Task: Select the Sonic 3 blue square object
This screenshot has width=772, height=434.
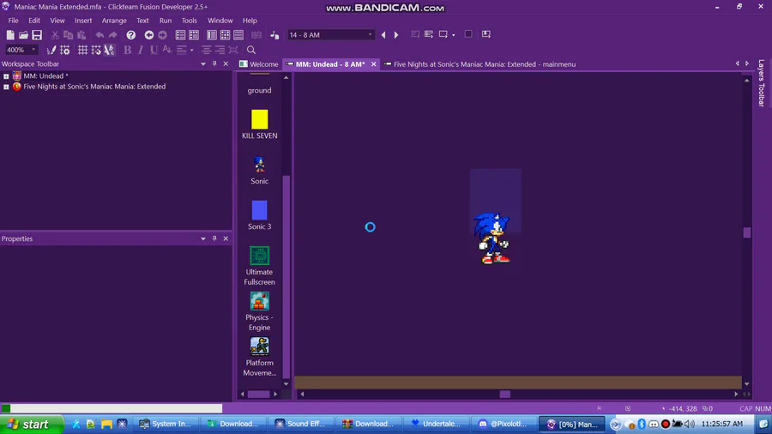Action: tap(259, 210)
